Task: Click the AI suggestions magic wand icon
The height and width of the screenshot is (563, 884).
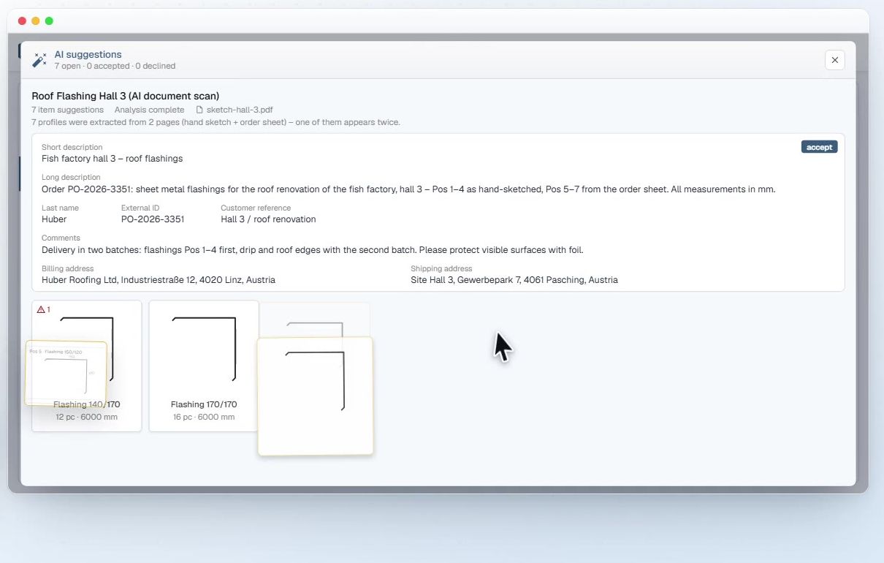Action: coord(39,60)
